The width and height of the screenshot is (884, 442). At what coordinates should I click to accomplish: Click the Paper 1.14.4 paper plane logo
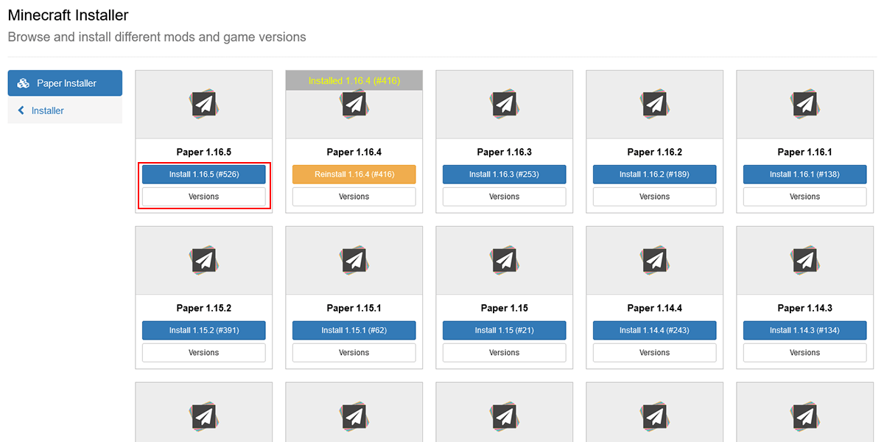[655, 261]
